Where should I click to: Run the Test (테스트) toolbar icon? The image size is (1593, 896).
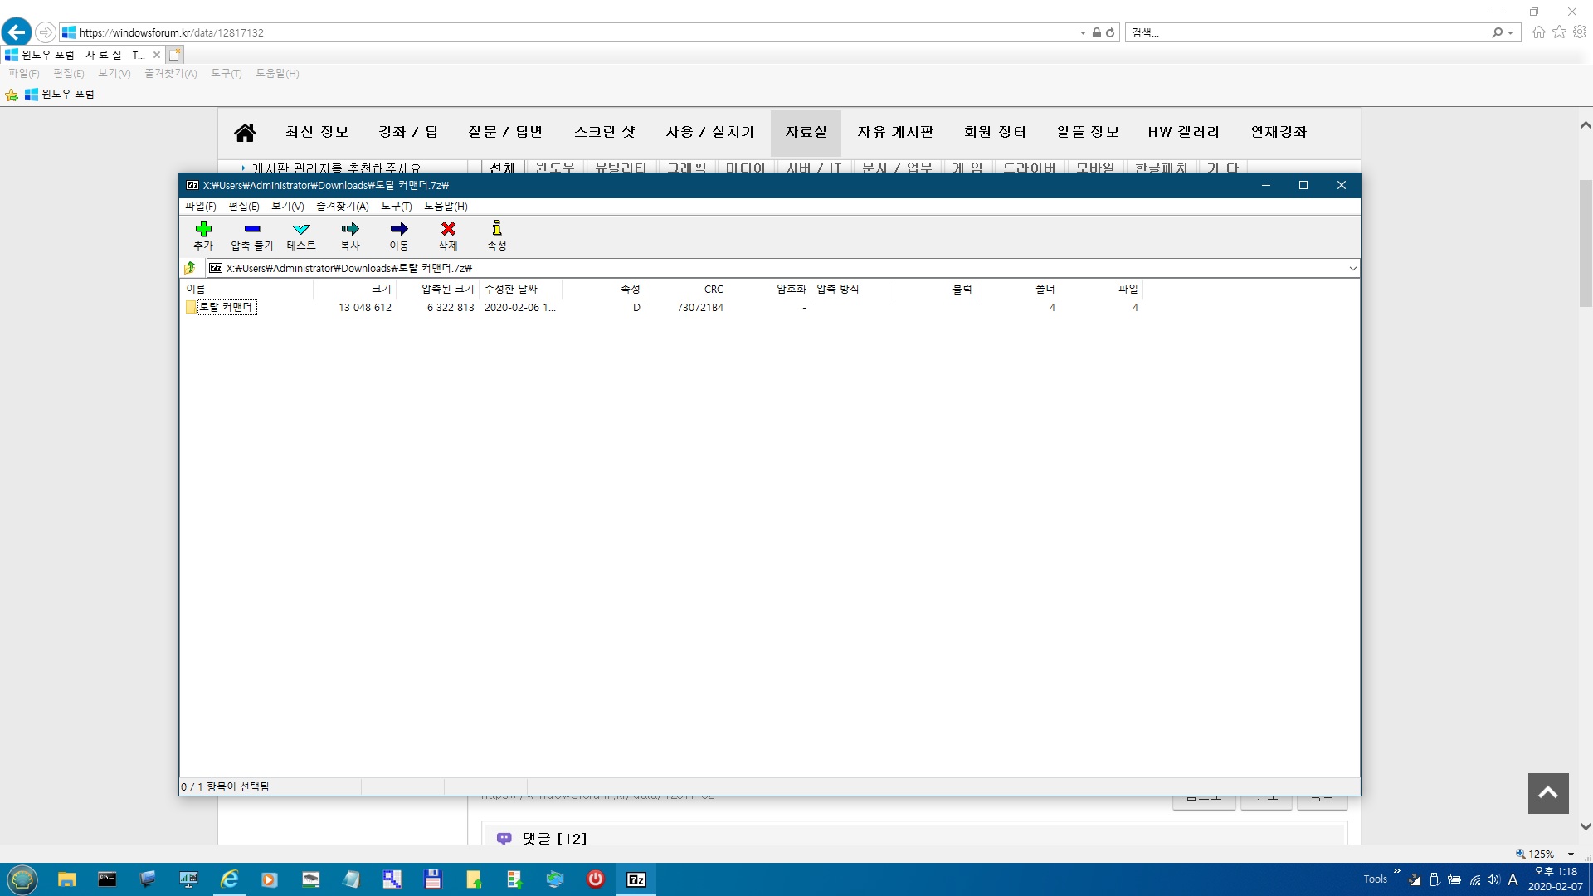click(301, 229)
